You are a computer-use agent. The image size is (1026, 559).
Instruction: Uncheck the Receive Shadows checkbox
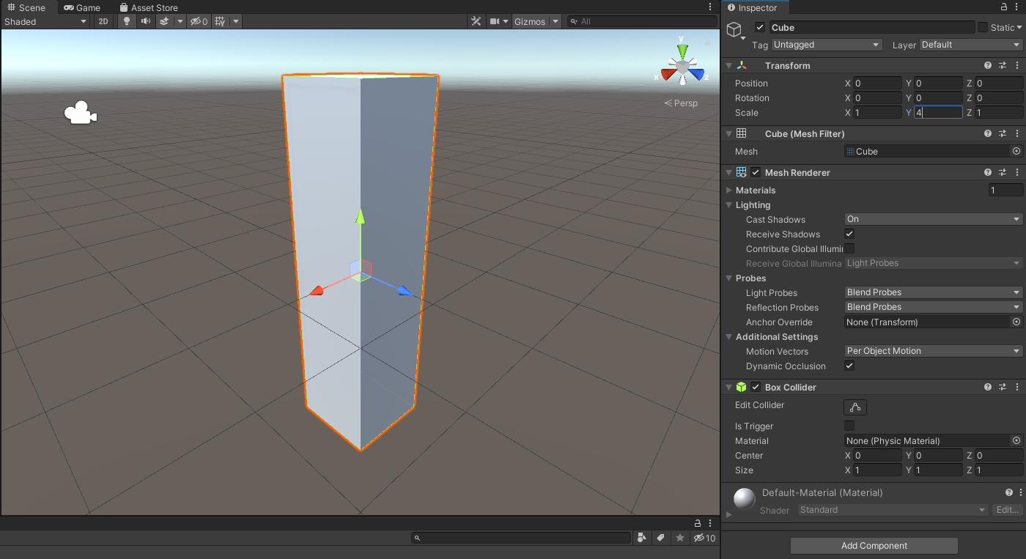point(849,234)
